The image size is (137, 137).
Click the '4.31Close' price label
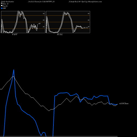[124, 104]
